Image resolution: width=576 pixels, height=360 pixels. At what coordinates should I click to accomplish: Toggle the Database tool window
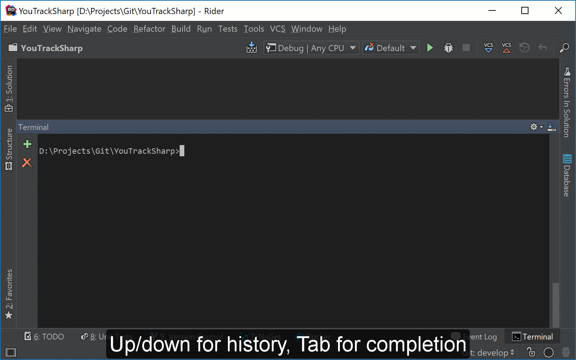(567, 175)
